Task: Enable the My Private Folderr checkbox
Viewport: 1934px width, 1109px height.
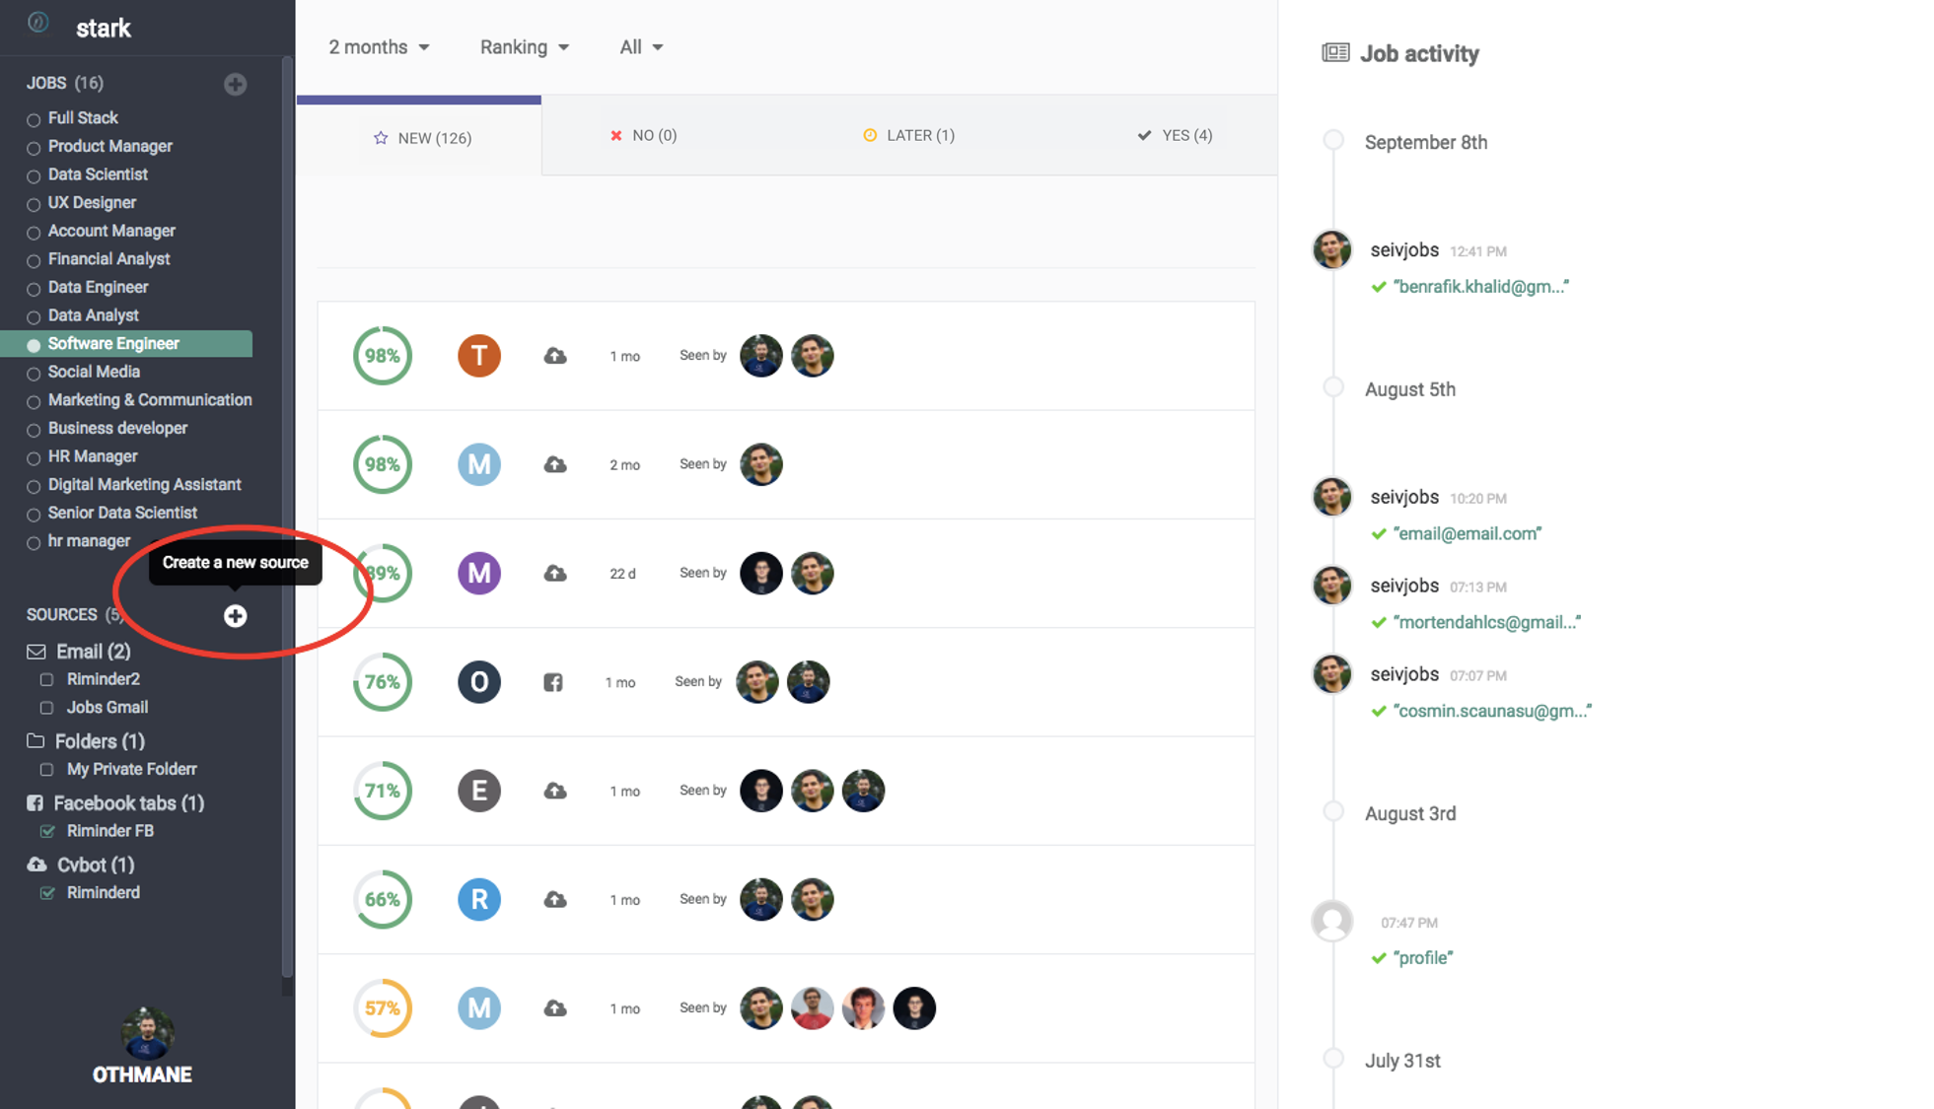Action: click(x=46, y=770)
